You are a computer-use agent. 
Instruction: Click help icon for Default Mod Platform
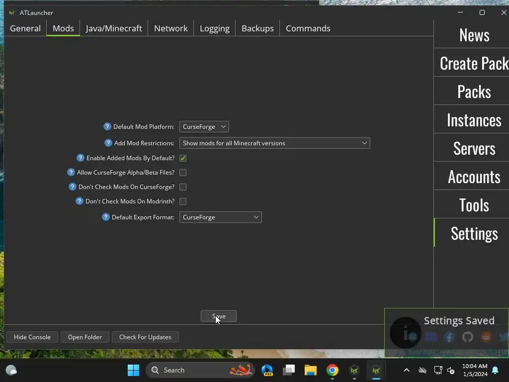click(x=107, y=126)
